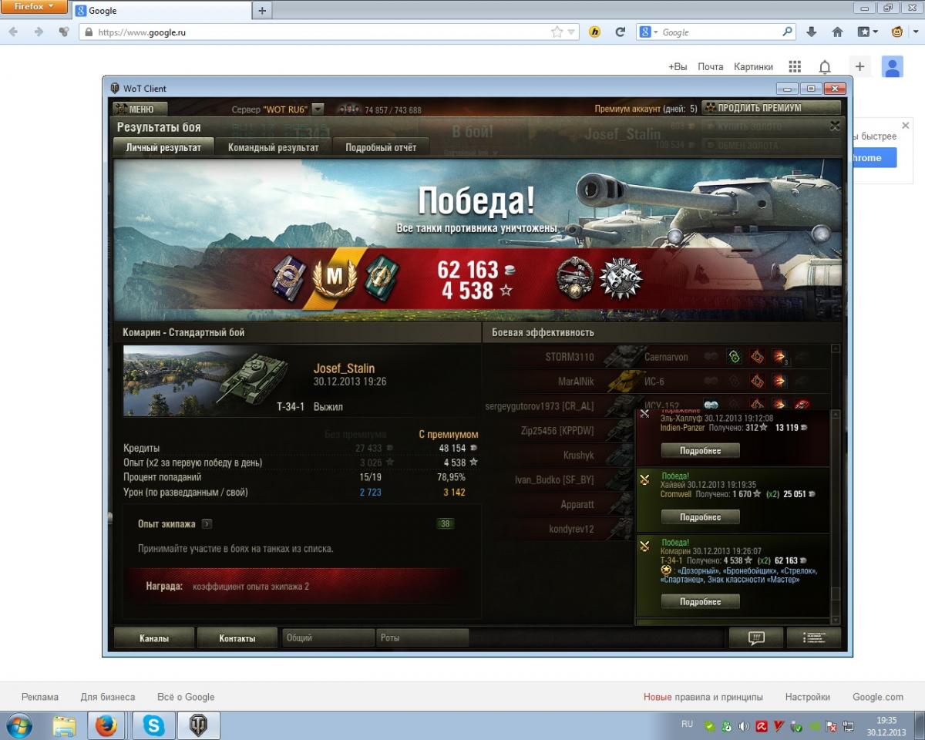Select player Krushyk row
Screen dimensions: 925x740
tap(559, 456)
